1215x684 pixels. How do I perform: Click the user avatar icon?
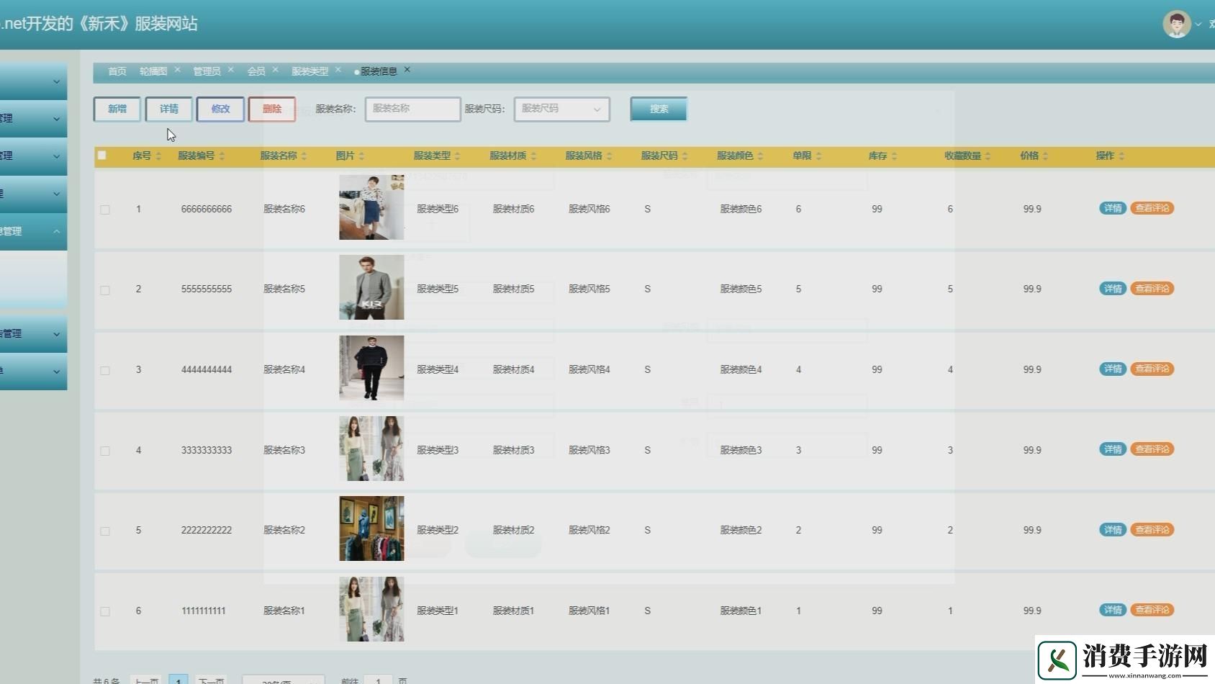coord(1176,24)
